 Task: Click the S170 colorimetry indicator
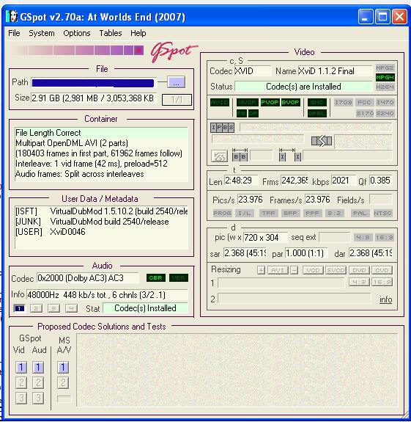pyautogui.click(x=365, y=113)
